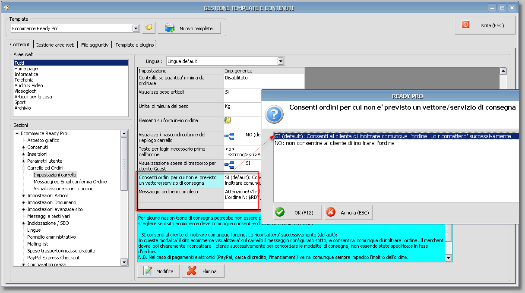Confirm with the OK (F12) button
525x293 pixels.
(x=298, y=212)
